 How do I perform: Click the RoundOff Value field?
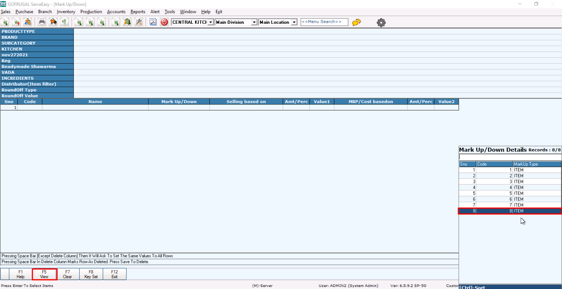318,96
